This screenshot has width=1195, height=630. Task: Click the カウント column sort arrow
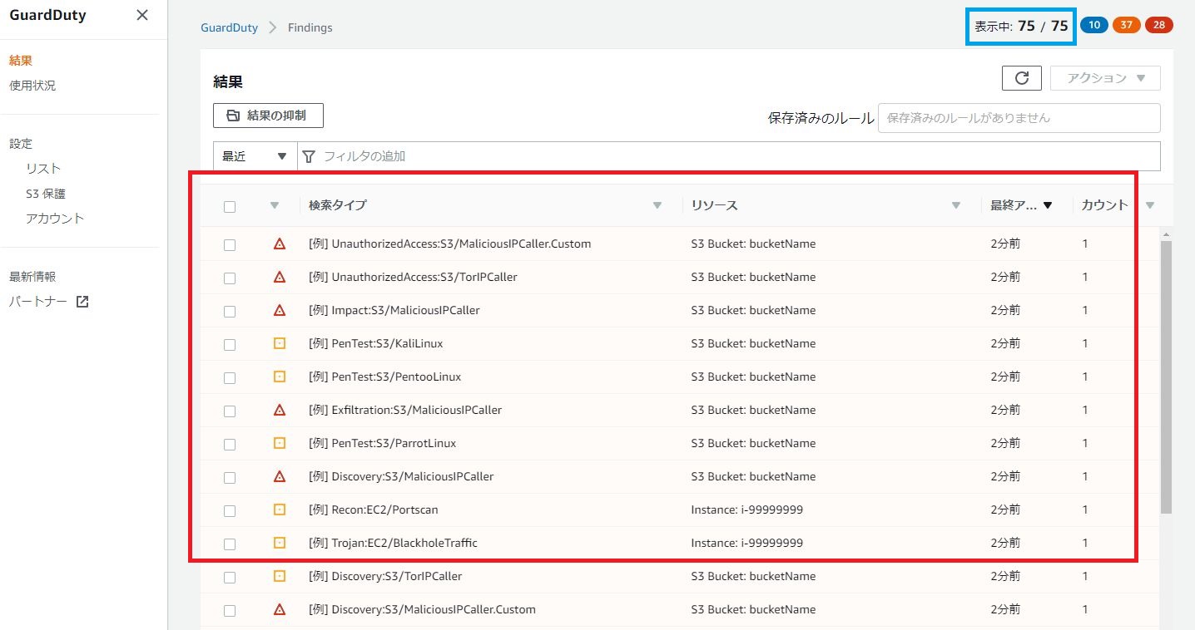point(1150,206)
